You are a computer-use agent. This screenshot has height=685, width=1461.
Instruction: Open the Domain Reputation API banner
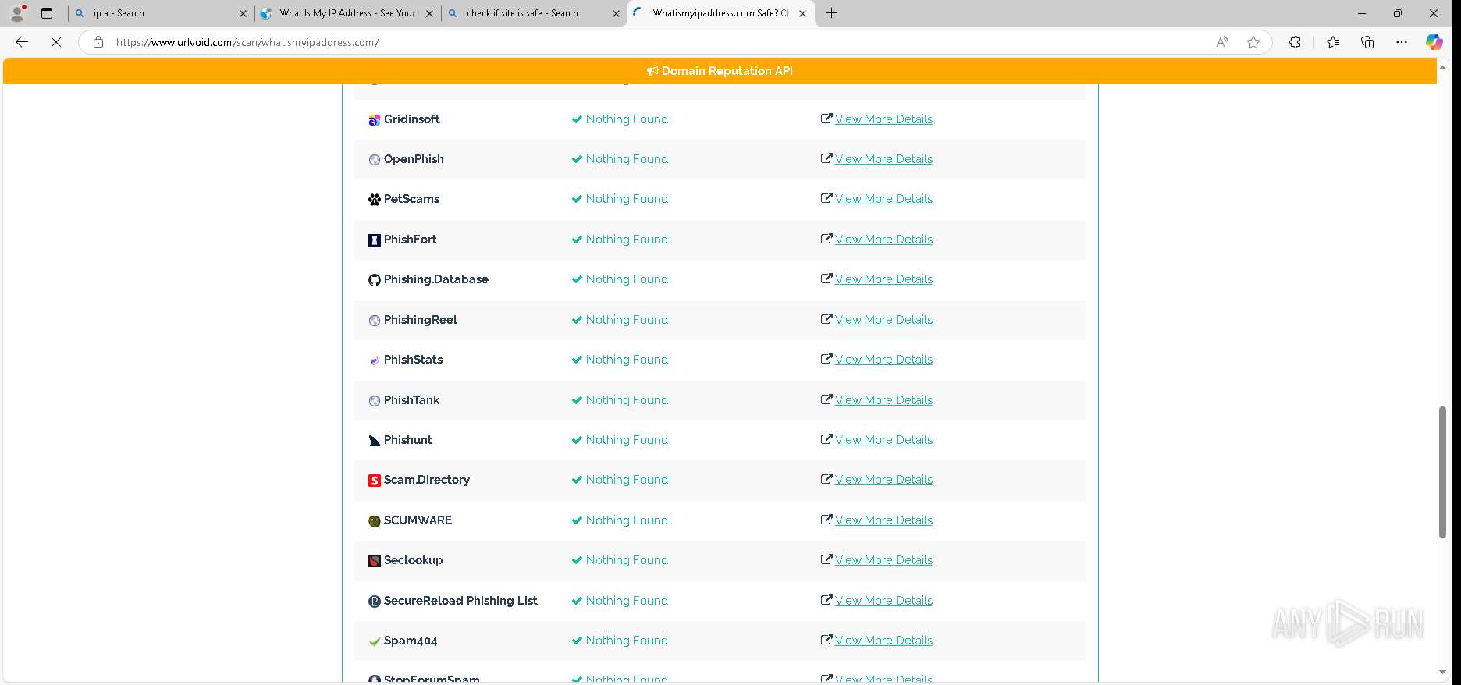point(720,71)
